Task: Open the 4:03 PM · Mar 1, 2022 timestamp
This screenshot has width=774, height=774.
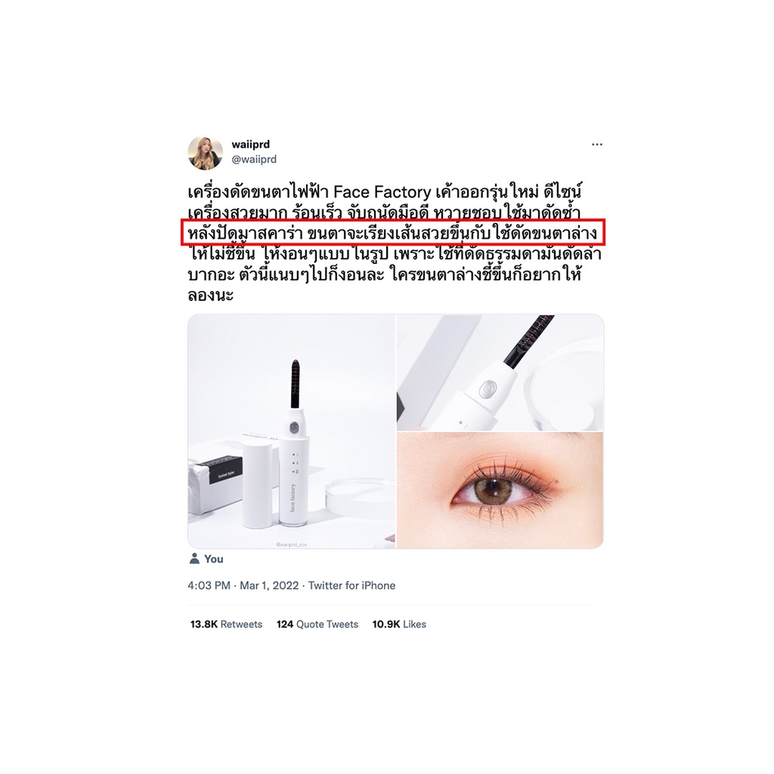Action: pyautogui.click(x=243, y=586)
